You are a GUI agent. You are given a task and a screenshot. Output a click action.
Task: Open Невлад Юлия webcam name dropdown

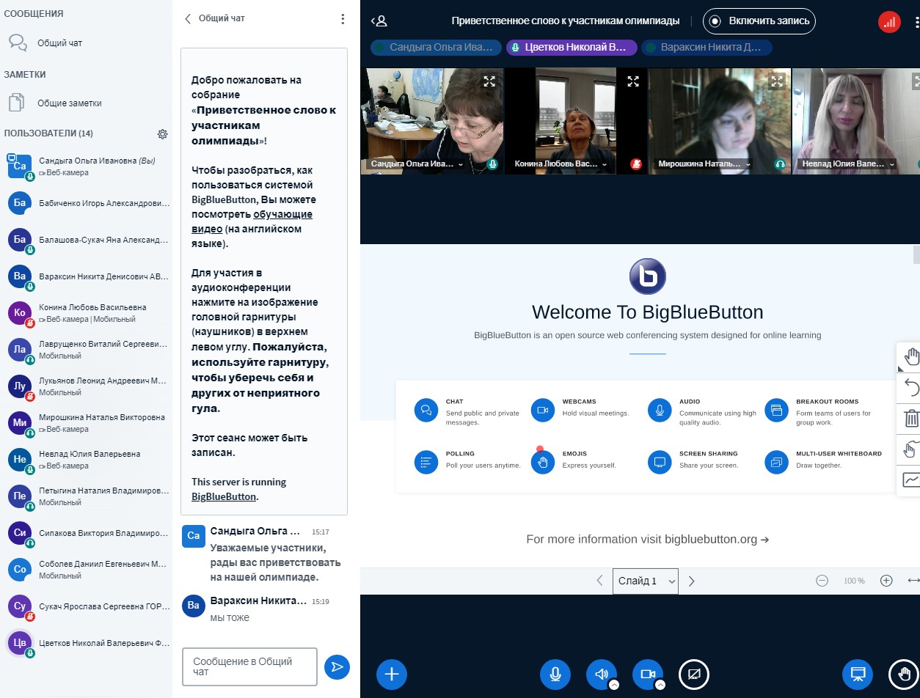coord(849,164)
